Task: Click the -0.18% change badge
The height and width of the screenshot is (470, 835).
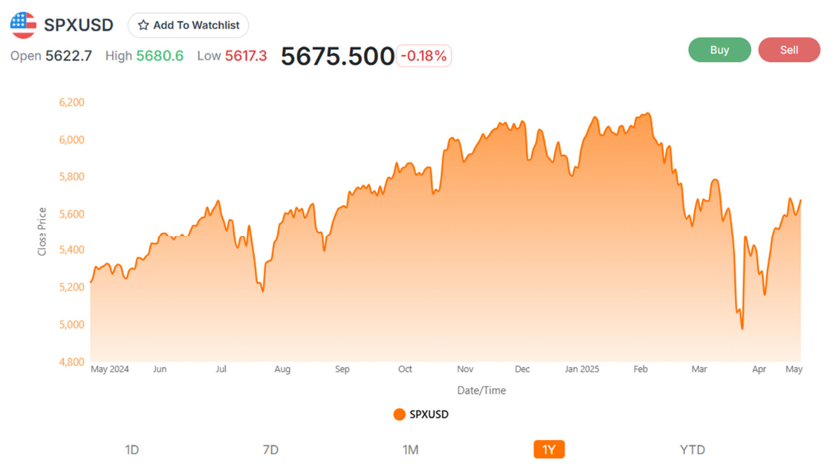Action: (x=423, y=56)
